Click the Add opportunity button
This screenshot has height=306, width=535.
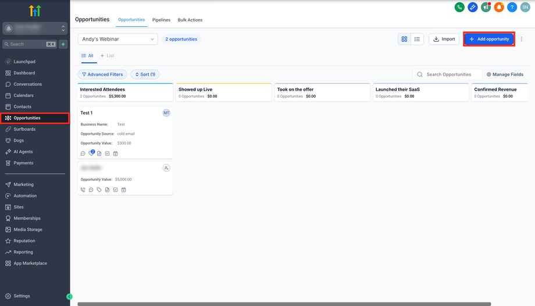tap(489, 39)
